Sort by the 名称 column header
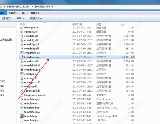Screen dimensions: 160x124 point(22,24)
